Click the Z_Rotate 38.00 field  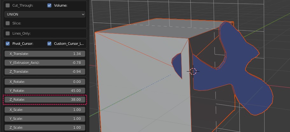point(45,100)
